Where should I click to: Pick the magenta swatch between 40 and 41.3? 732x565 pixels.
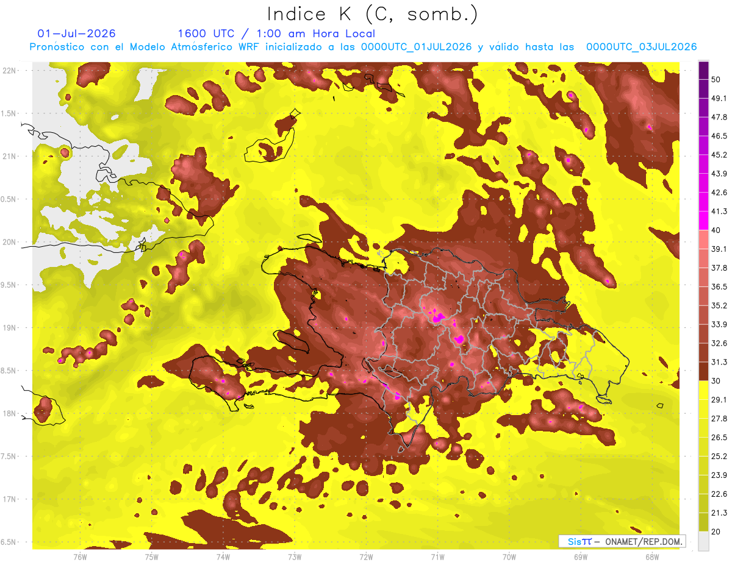[703, 221]
